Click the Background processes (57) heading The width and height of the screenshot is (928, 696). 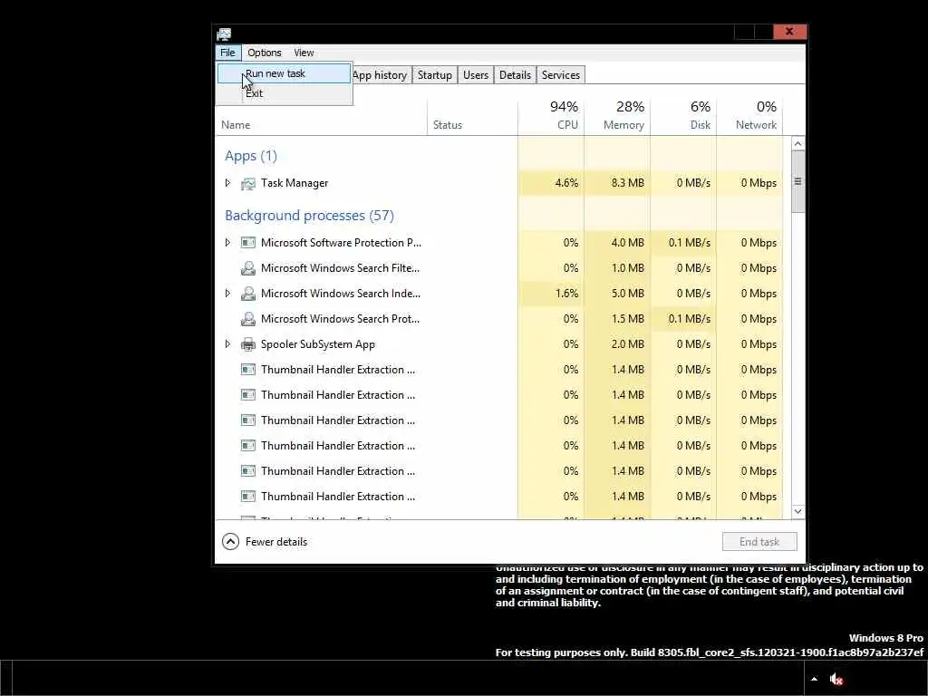pyautogui.click(x=310, y=216)
